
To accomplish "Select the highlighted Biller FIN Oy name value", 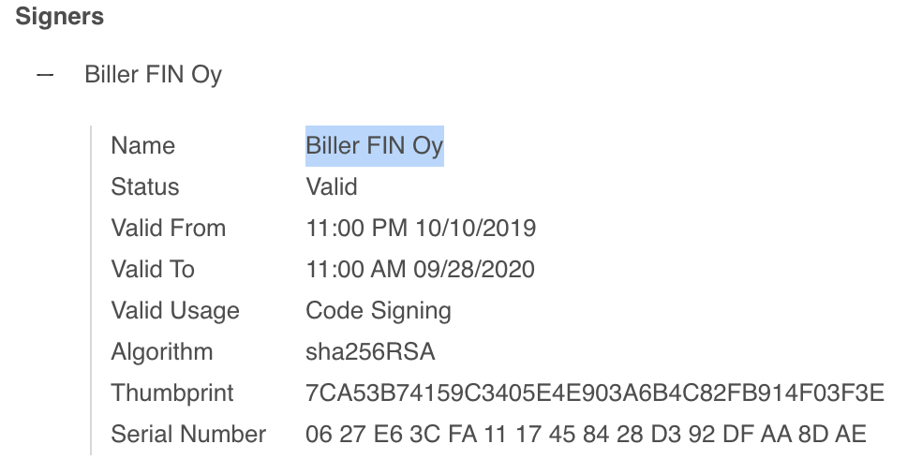I will (x=375, y=146).
